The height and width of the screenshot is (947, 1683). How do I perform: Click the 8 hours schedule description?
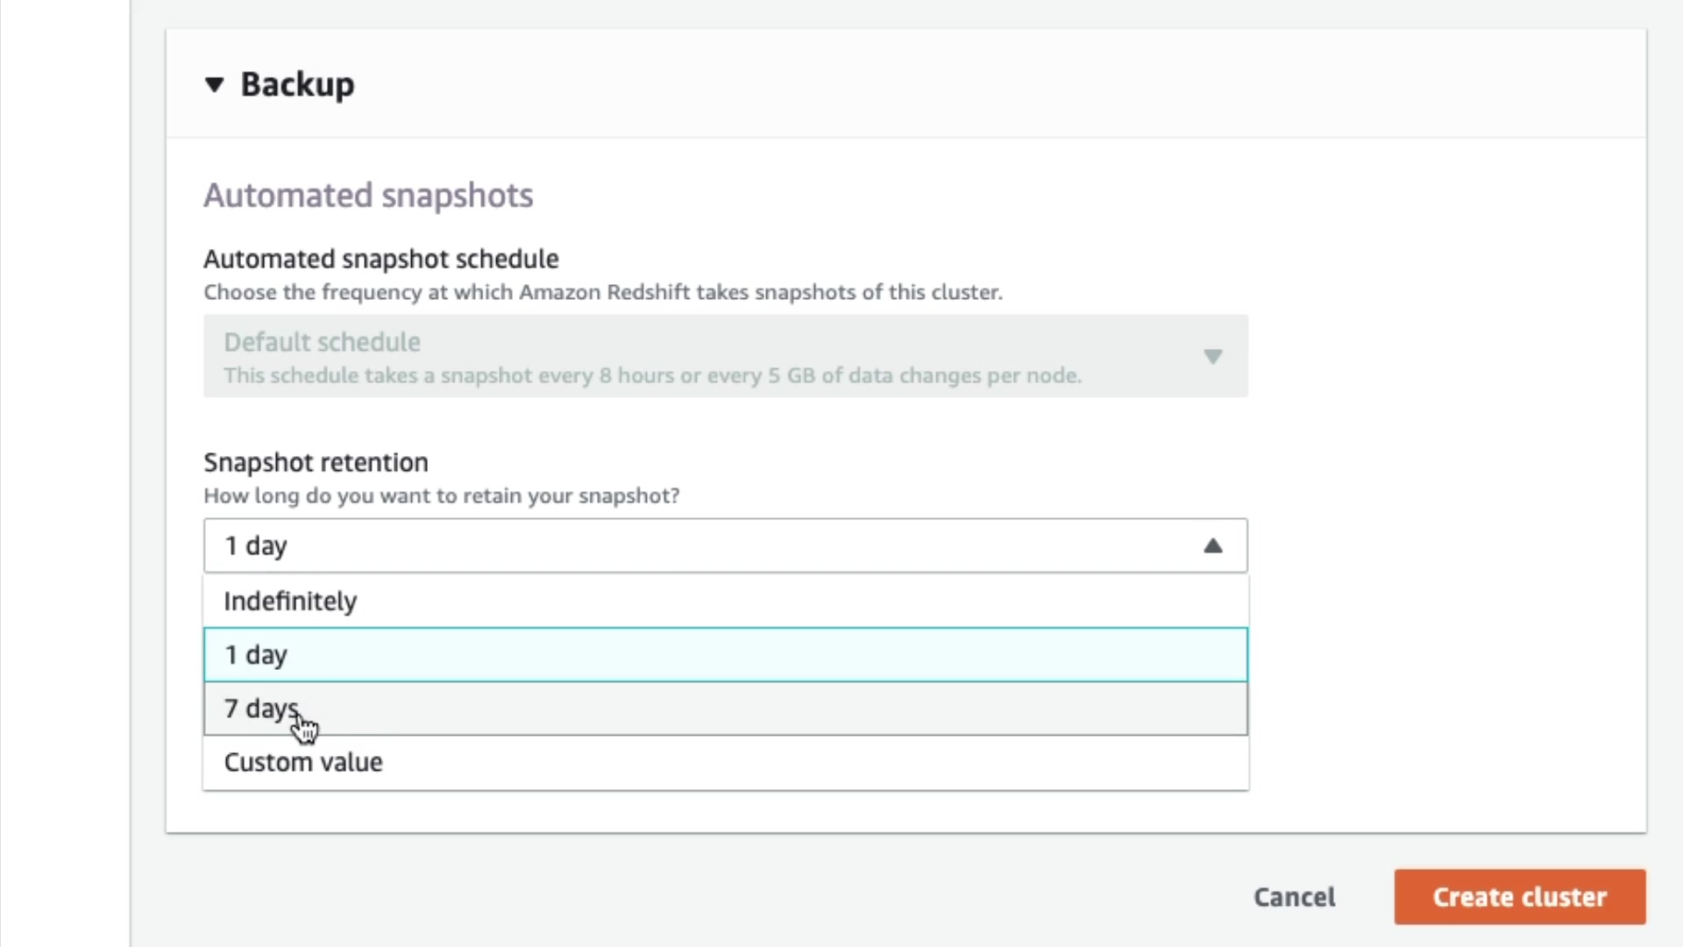coord(652,376)
